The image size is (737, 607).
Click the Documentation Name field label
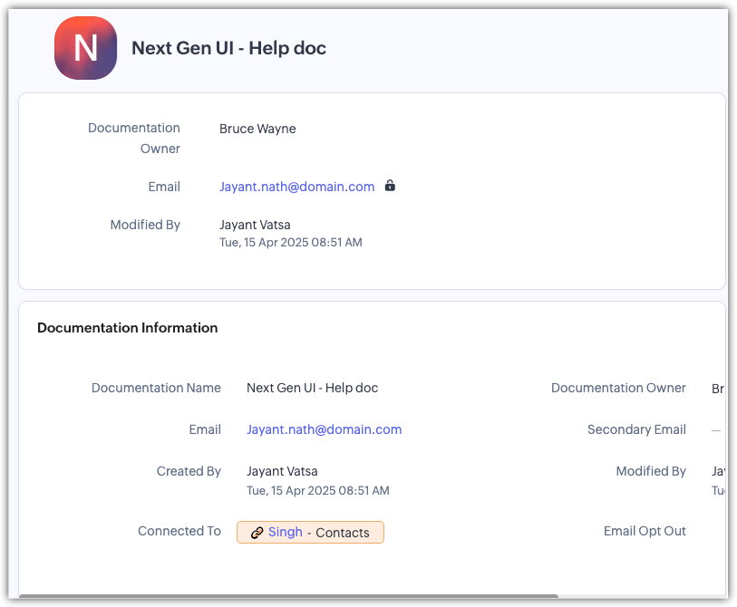(156, 388)
